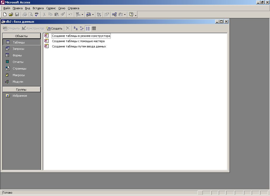Select 'Создание таблицы путем ввода данных'
The width and height of the screenshot is (270, 196).
tap(79, 46)
